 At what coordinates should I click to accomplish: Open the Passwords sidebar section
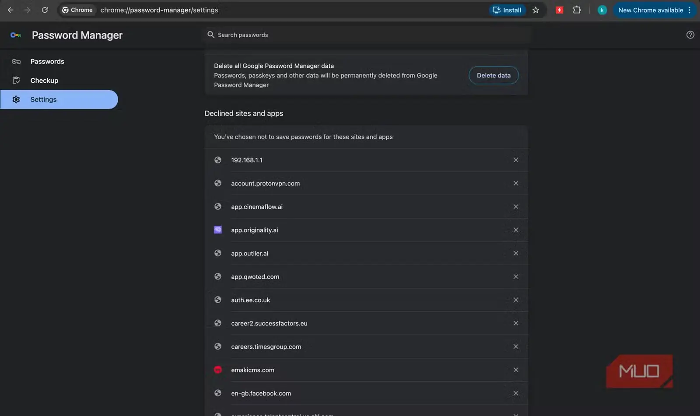(59, 62)
